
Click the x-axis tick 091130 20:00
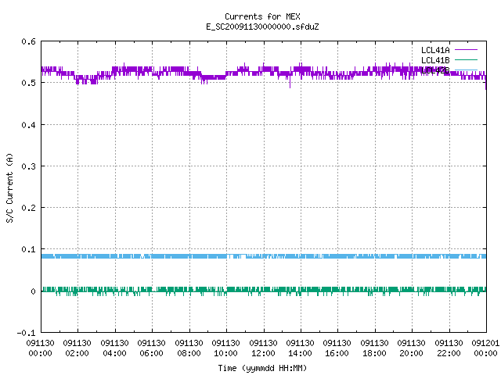pos(412,348)
